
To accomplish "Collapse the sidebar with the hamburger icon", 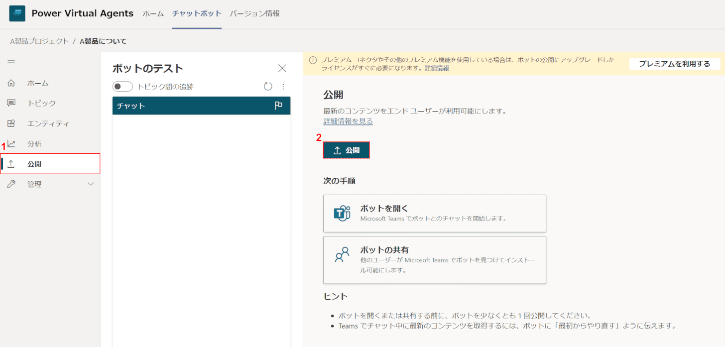I will 11,62.
